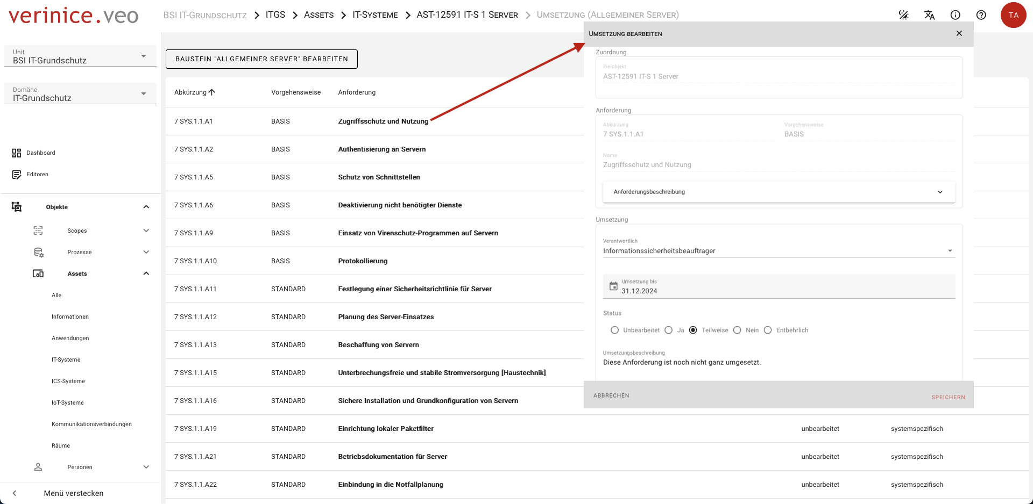Click Baustein "Allgemeiner Server" bearbeiten button
This screenshot has height=504, width=1033.
point(261,59)
